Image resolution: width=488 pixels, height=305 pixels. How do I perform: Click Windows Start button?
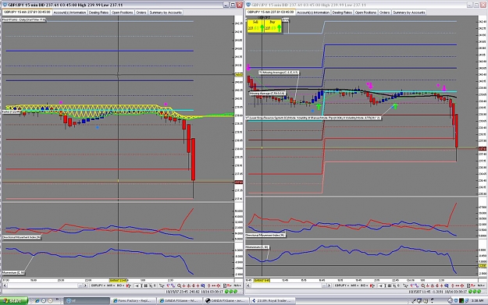(x=14, y=300)
